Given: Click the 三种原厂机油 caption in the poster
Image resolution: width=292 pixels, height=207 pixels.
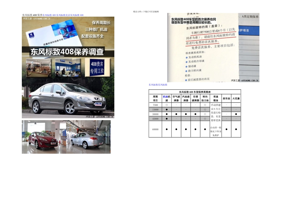Looking at the screenshot, I should pos(96,30).
